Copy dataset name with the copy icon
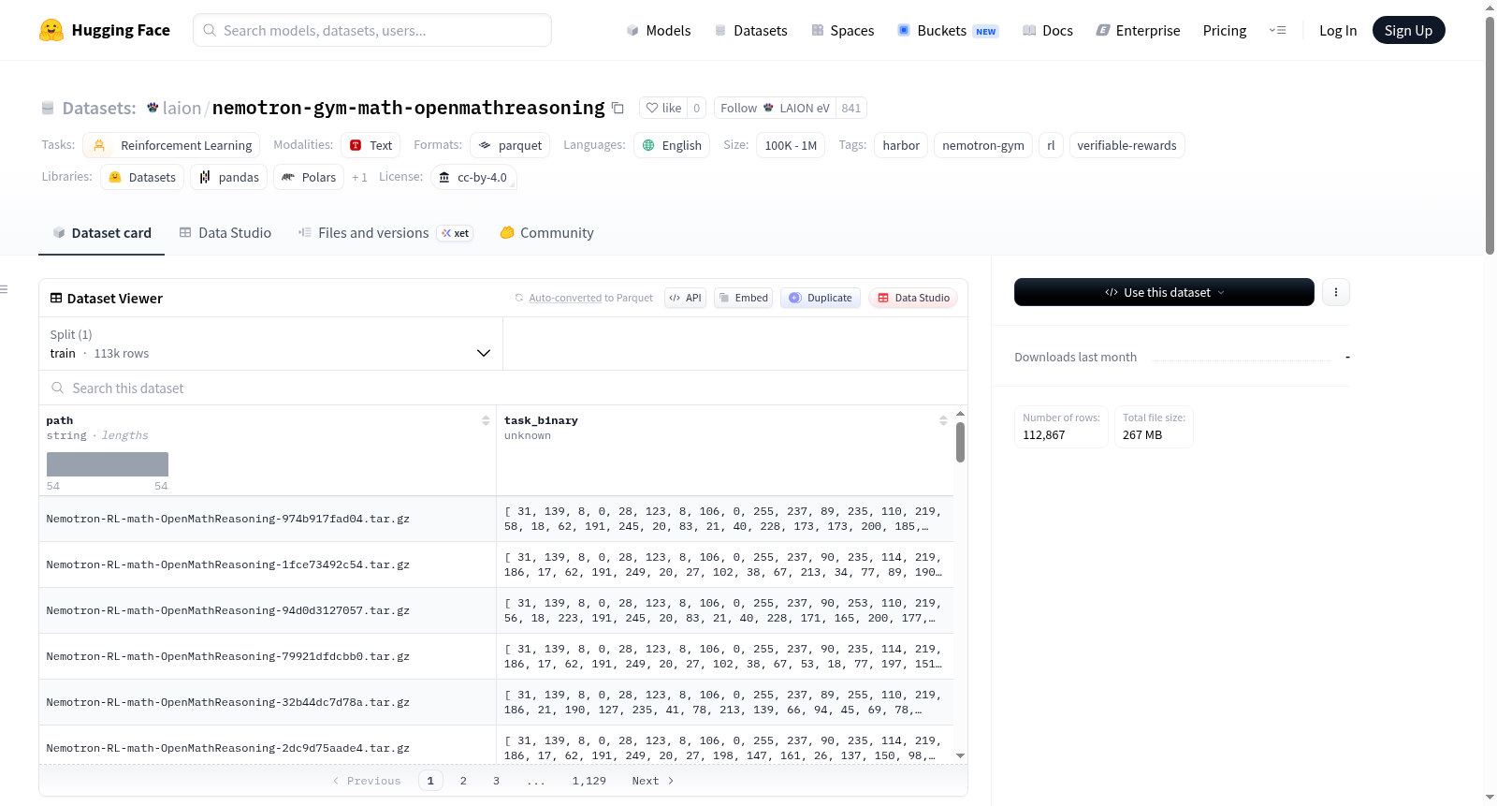The image size is (1497, 806). click(618, 108)
